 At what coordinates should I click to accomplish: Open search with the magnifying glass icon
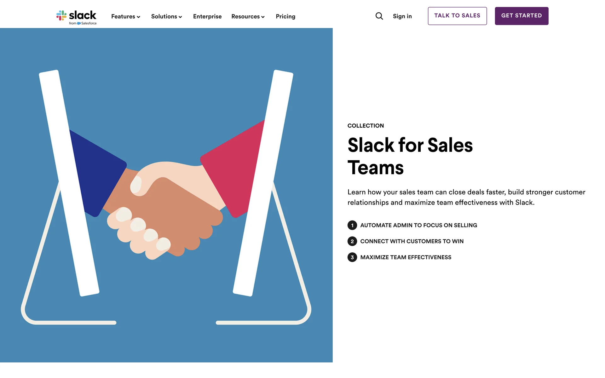[x=379, y=16]
